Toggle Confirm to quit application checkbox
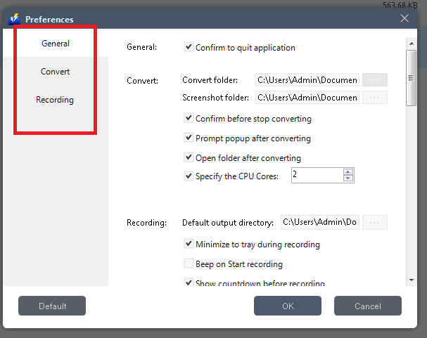Viewport: 427px width, 338px height. [189, 47]
